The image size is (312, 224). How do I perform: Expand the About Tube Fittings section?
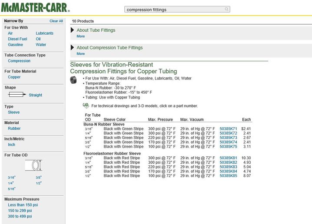(73, 30)
